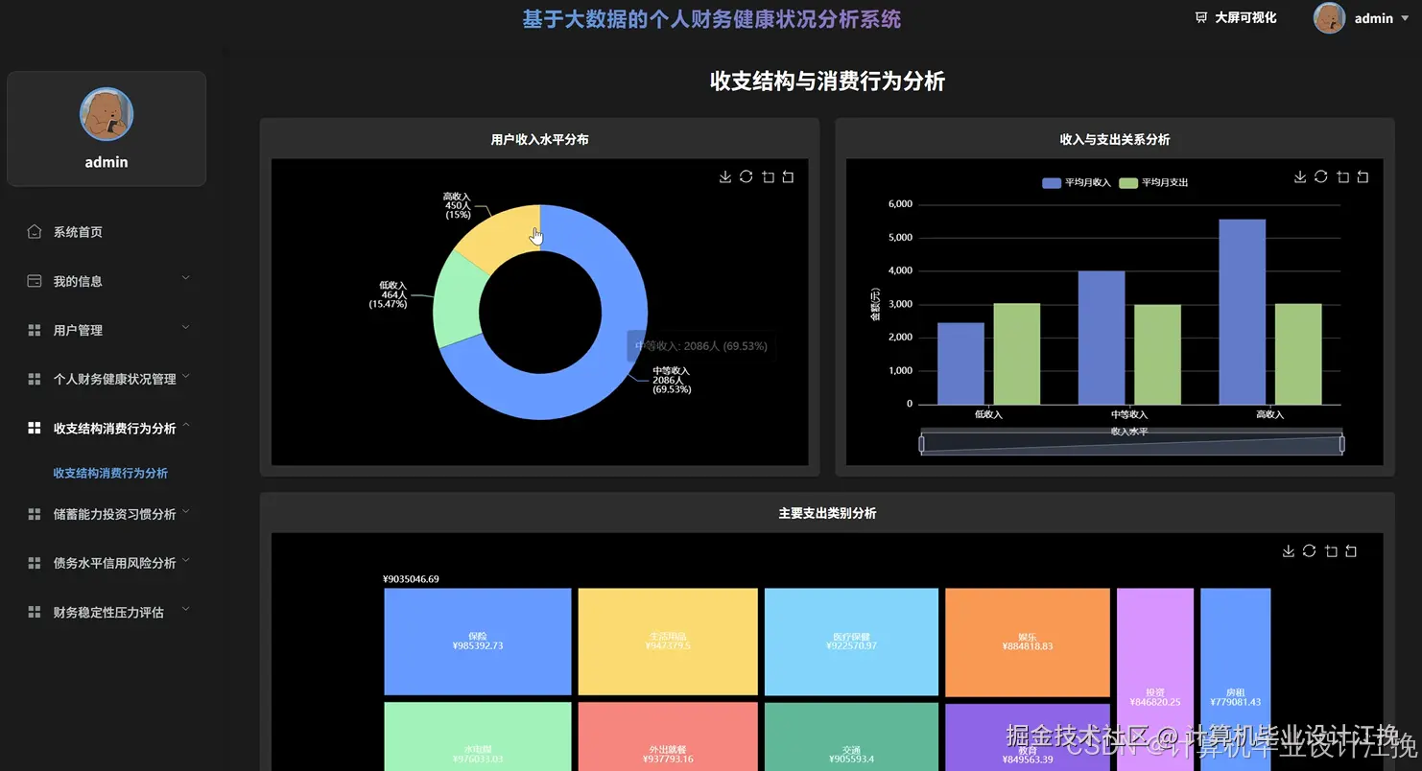
Task: Expand the 我的信息 submenu arrow
Action: pyautogui.click(x=186, y=278)
